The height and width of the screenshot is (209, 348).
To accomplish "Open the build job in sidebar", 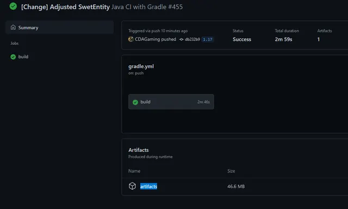I will pyautogui.click(x=23, y=57).
